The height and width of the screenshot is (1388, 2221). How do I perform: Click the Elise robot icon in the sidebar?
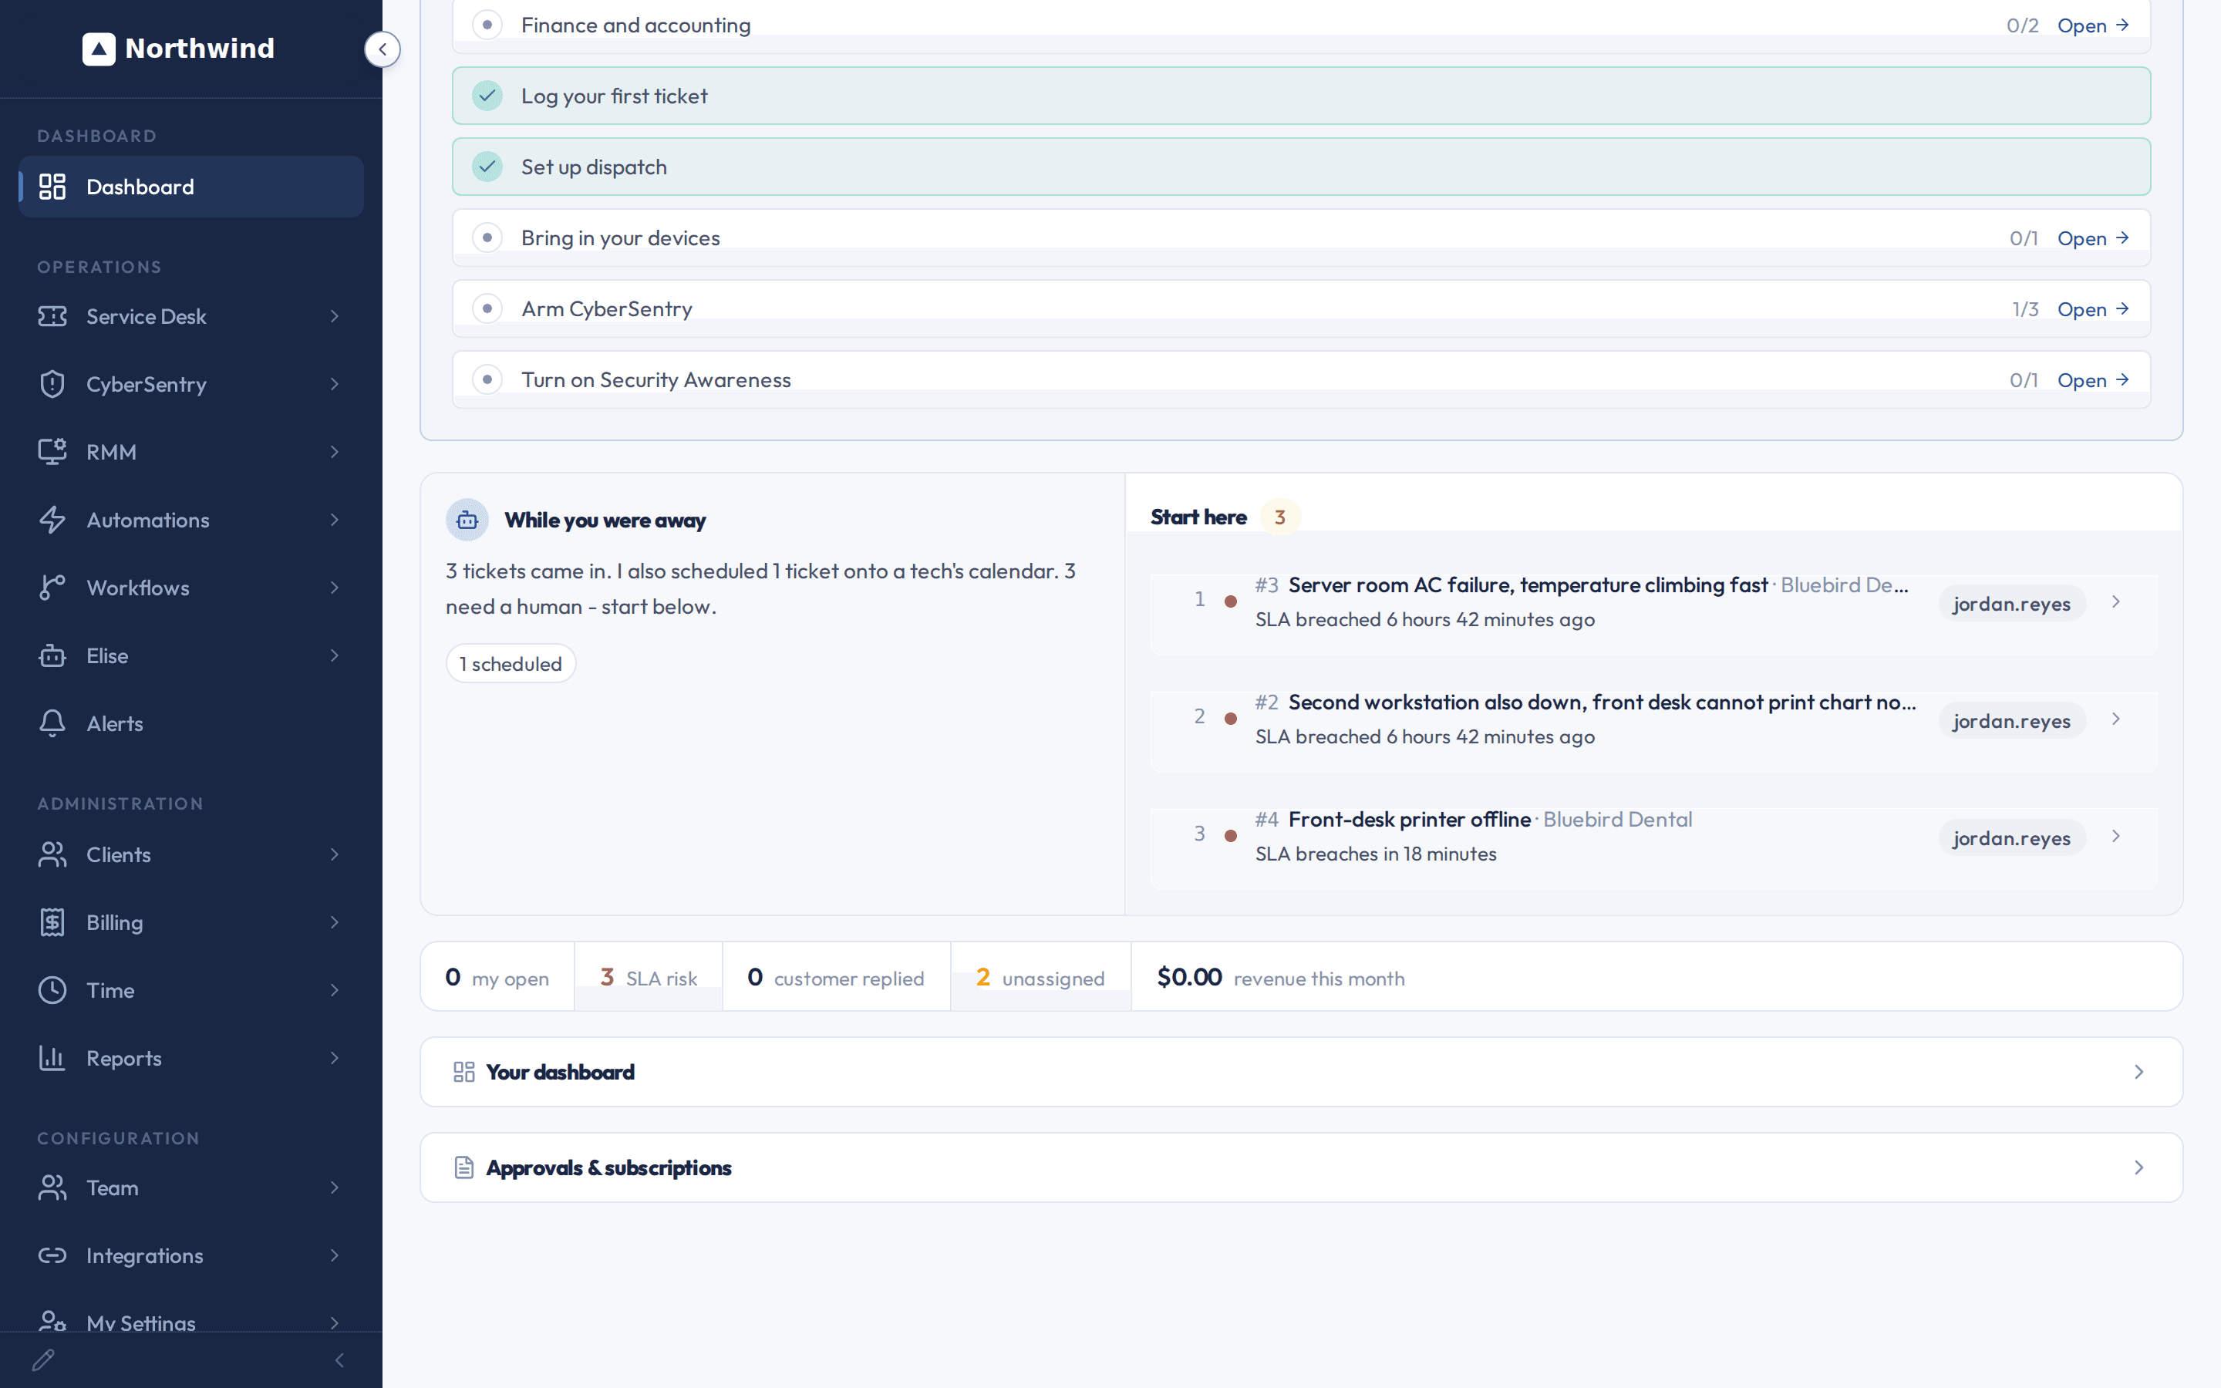(52, 655)
